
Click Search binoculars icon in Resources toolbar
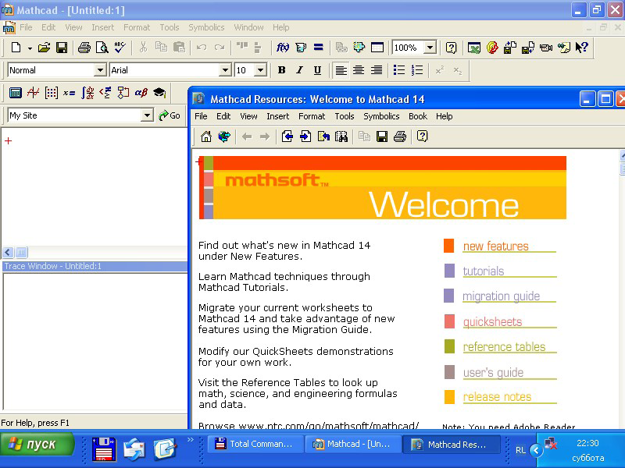[x=341, y=137]
